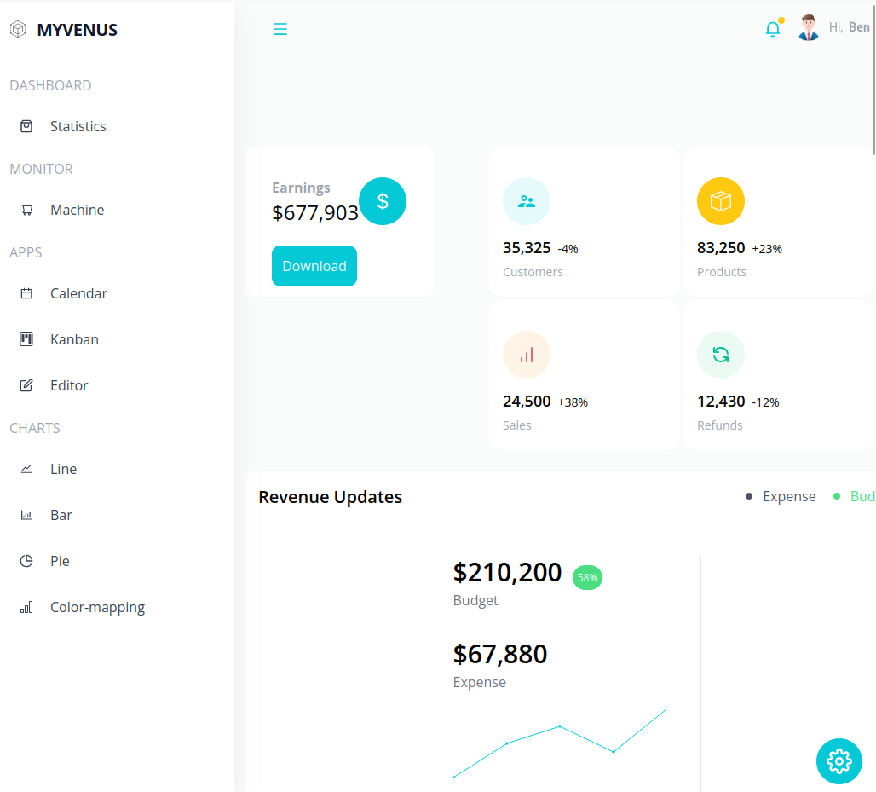Open the Bar chart page
Viewport: 876px width, 792px height.
tap(61, 515)
